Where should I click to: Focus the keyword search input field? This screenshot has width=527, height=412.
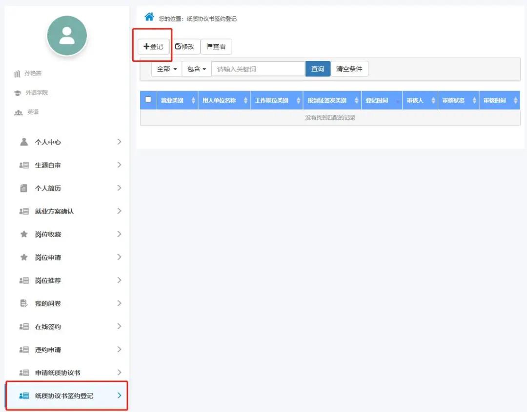[x=258, y=69]
